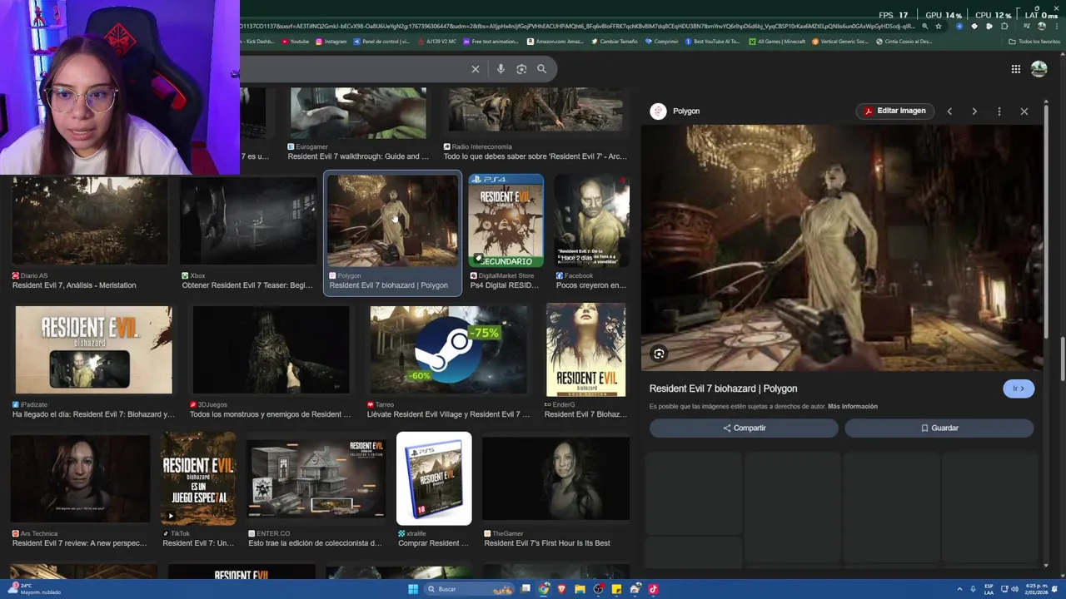Click the microphone icon in system tray
1066x599 pixels.
click(973, 589)
